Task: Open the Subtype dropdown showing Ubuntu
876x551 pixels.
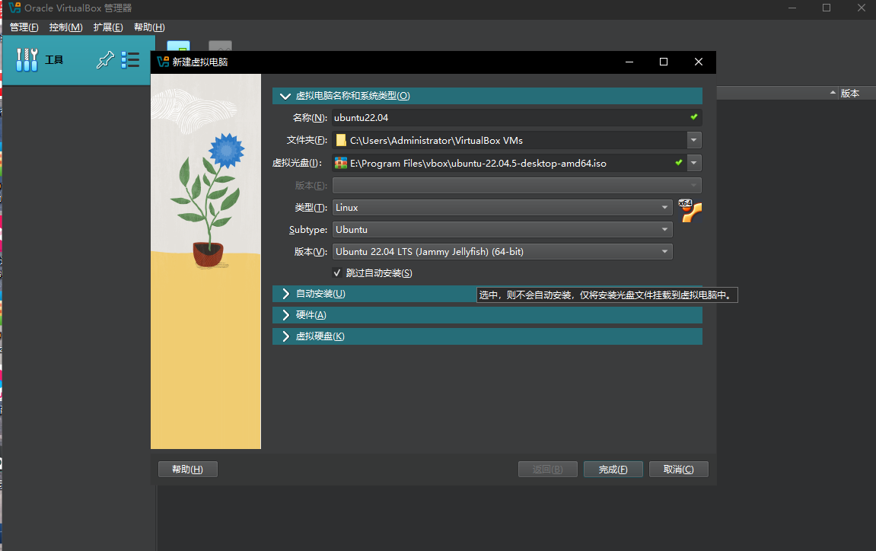Action: click(x=502, y=230)
